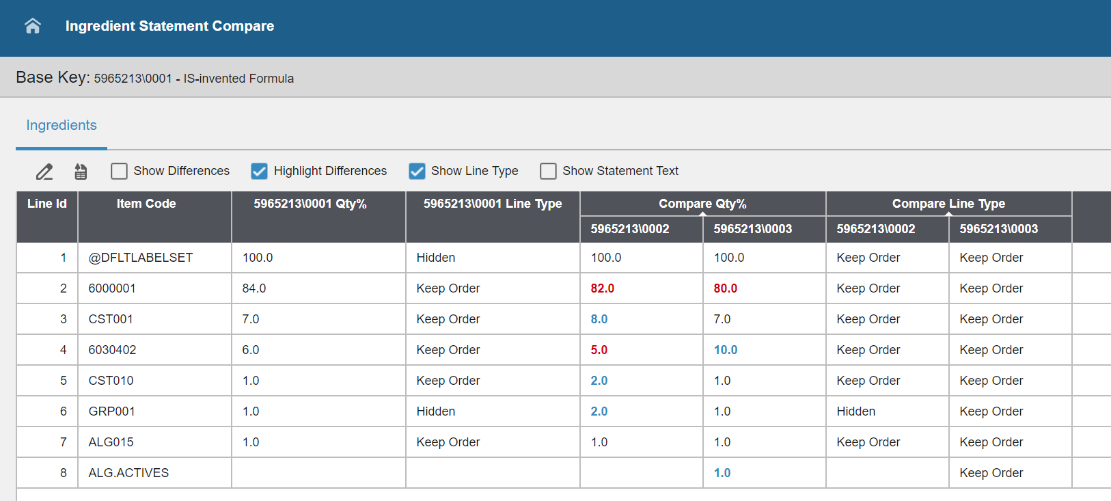This screenshot has height=501, width=1111.
Task: Click the Line Id column header
Action: 47,204
